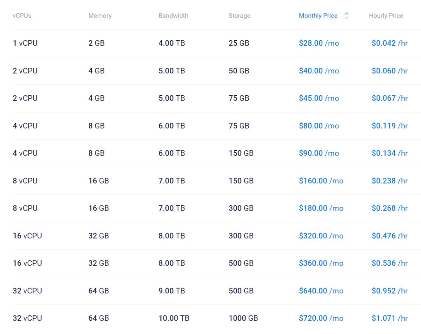Click the Bandwidth column header
The image size is (421, 334).
coord(173,16)
